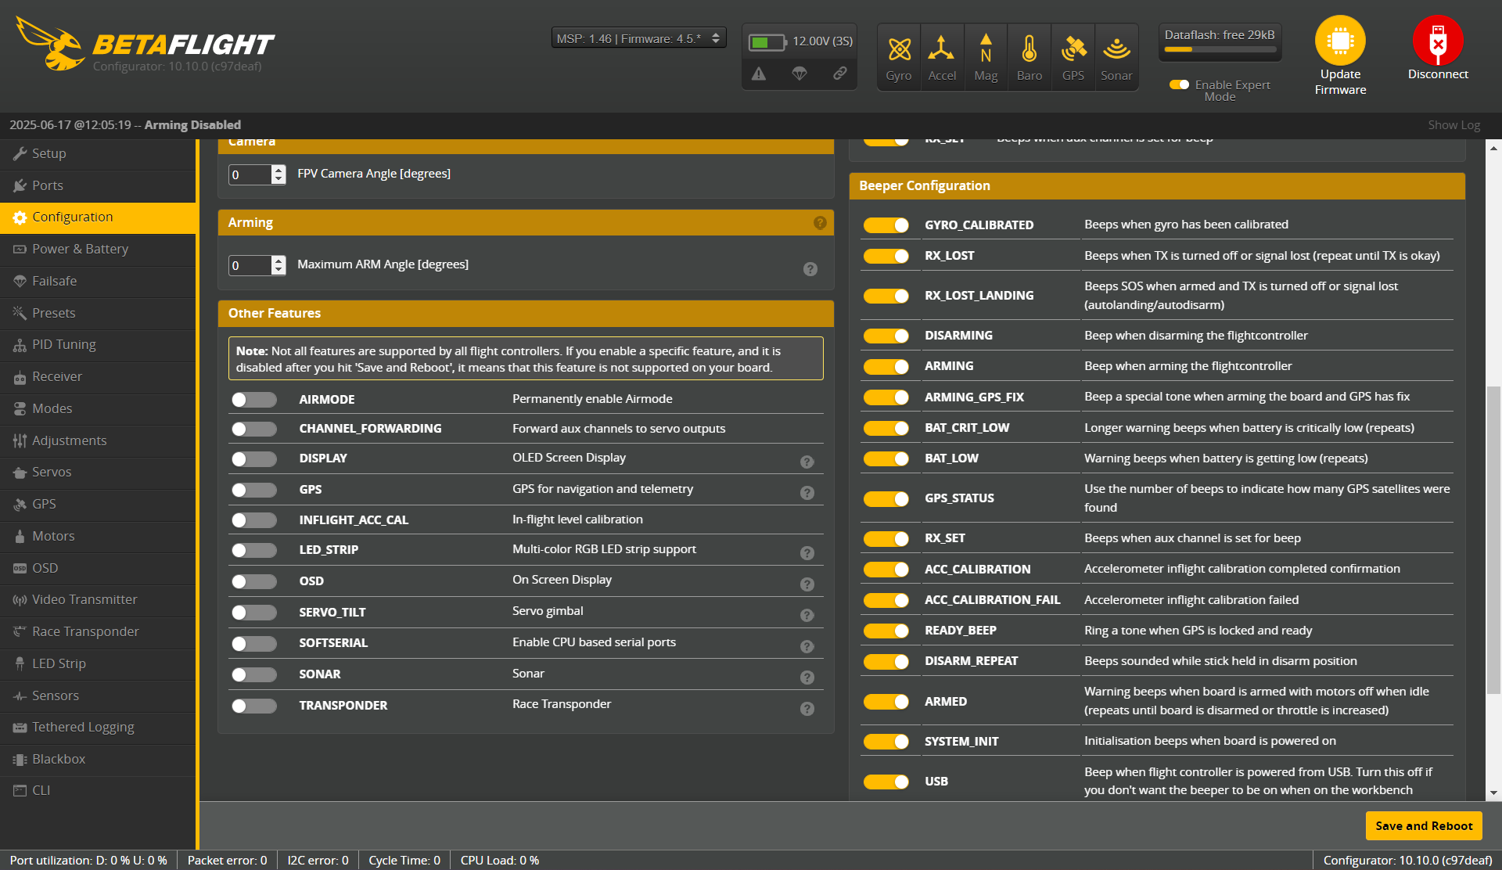Click Save and Reboot button
Screen dimensions: 1502x870
click(x=1424, y=826)
